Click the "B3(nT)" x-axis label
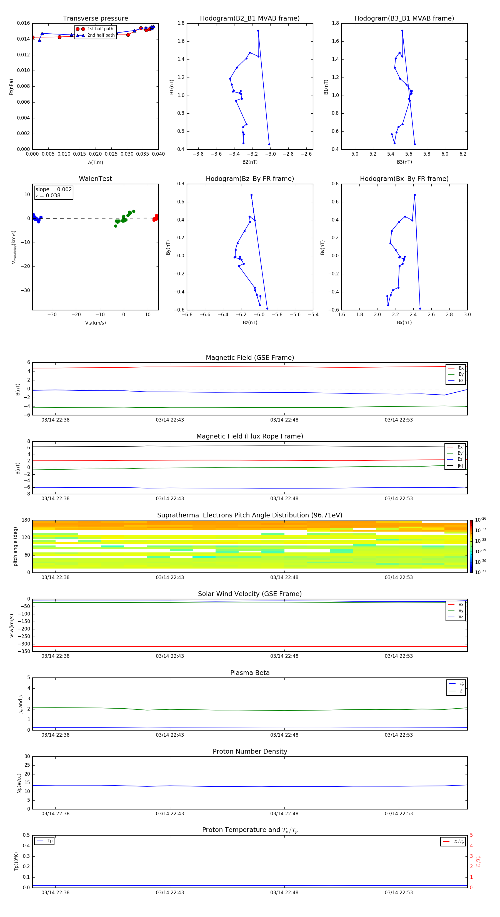The width and height of the screenshot is (500, 917). (x=404, y=162)
